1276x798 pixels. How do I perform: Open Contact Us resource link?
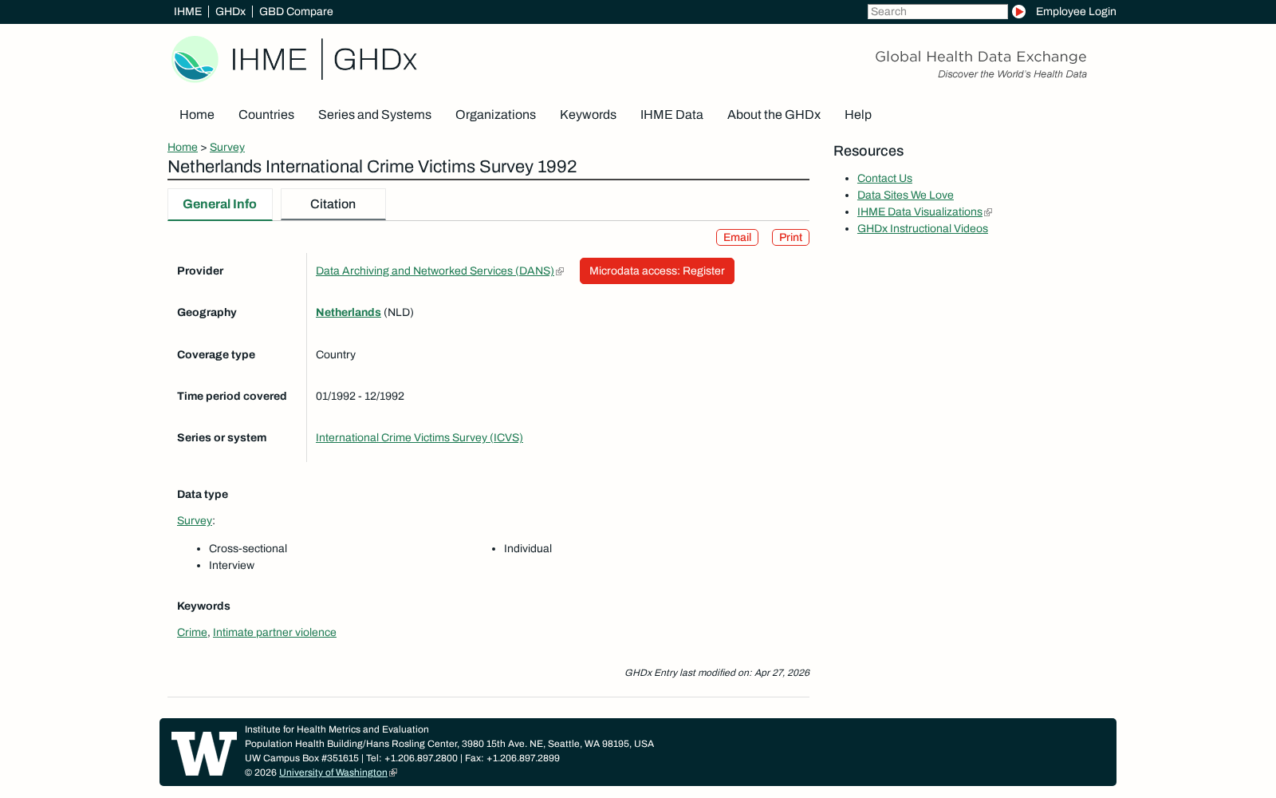[x=884, y=178]
